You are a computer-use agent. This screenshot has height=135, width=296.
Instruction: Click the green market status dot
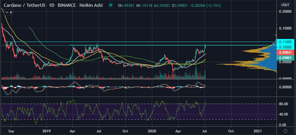point(111,5)
